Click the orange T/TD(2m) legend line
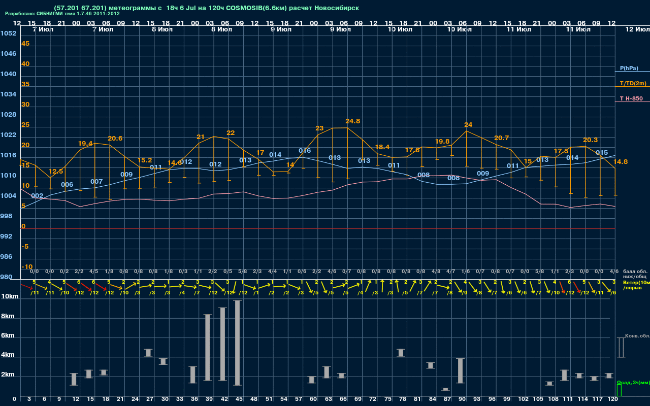Image resolution: width=650 pixels, height=406 pixels. point(632,87)
